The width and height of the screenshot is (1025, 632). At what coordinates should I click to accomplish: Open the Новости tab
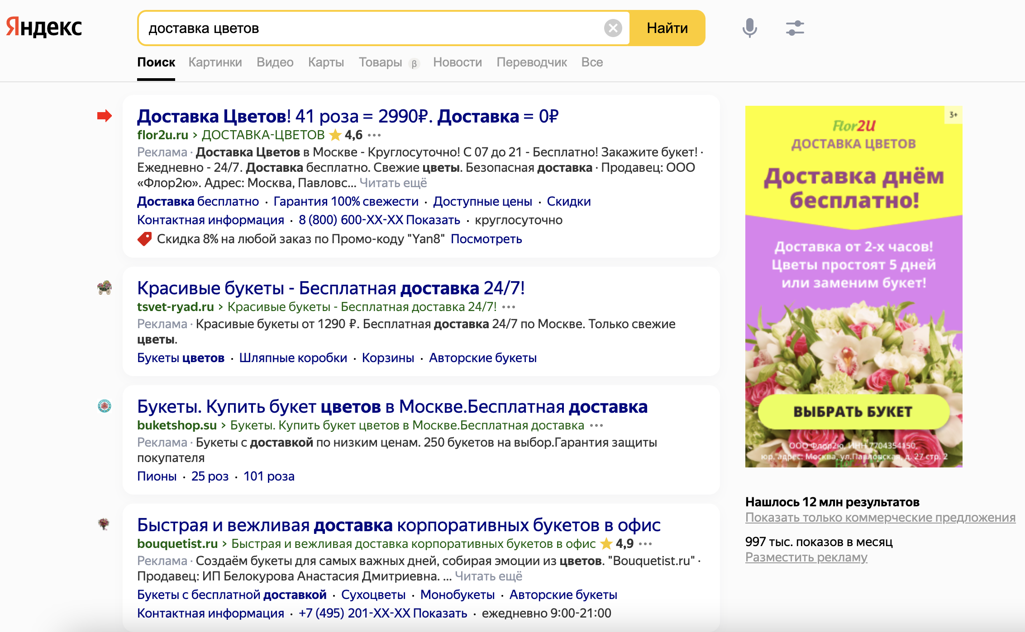coord(458,62)
